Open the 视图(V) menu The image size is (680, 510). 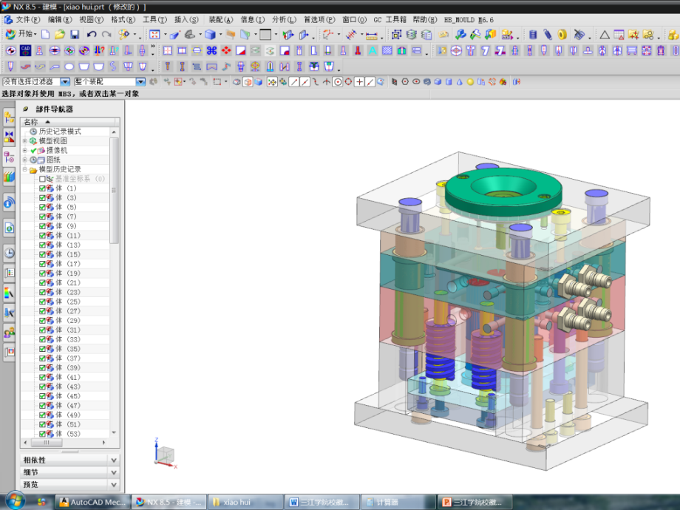(x=92, y=19)
